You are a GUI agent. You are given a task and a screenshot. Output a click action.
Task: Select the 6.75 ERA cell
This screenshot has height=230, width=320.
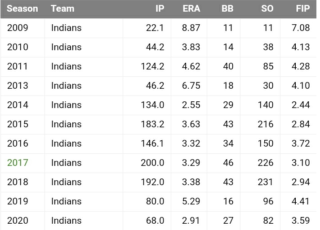[191, 86]
